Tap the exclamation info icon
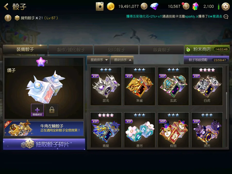Viewport: 232px width, 174px height. [8, 18]
